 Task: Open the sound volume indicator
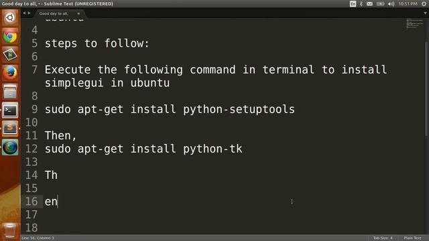pos(391,4)
